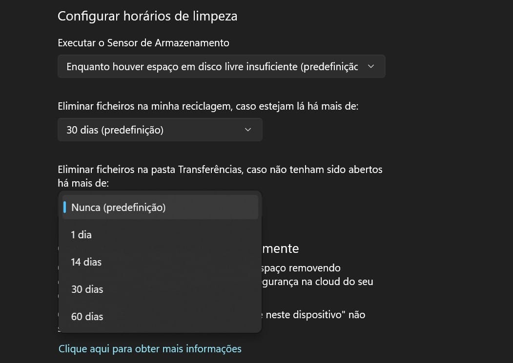Click the blue selection indicator beside 'Nunca'

click(65, 208)
